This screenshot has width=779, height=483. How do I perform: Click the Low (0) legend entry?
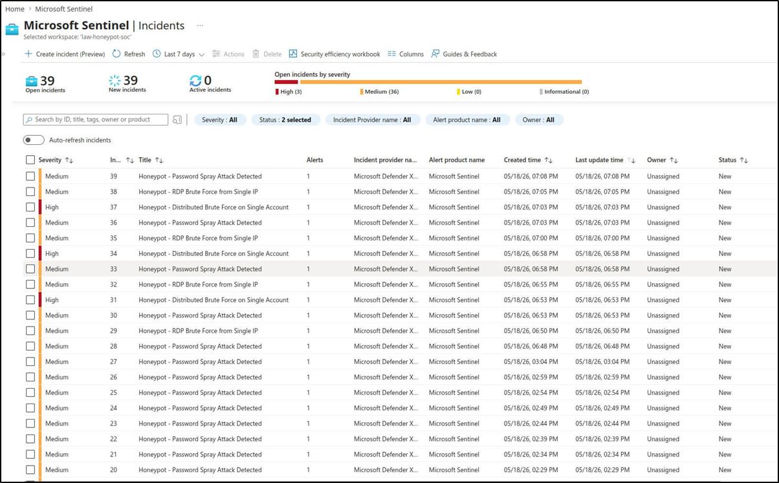coord(469,92)
